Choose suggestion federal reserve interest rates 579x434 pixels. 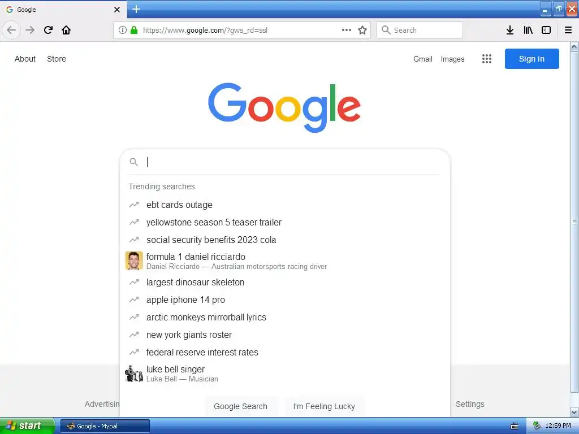285,353
